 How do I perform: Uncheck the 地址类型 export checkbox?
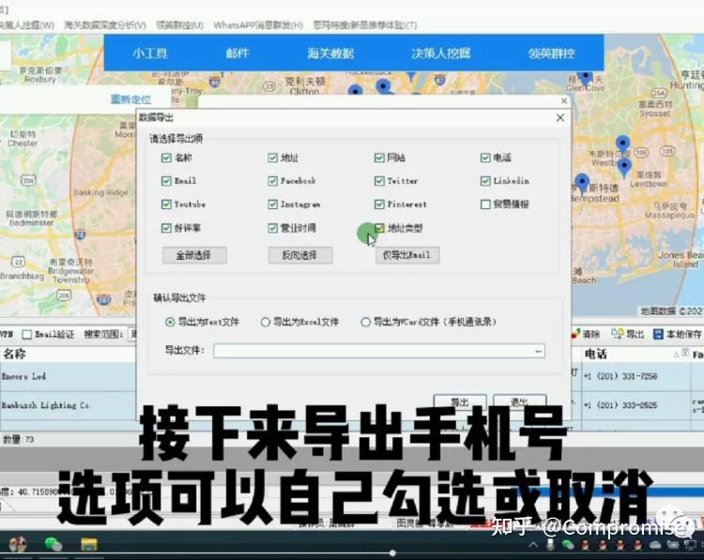(x=379, y=228)
